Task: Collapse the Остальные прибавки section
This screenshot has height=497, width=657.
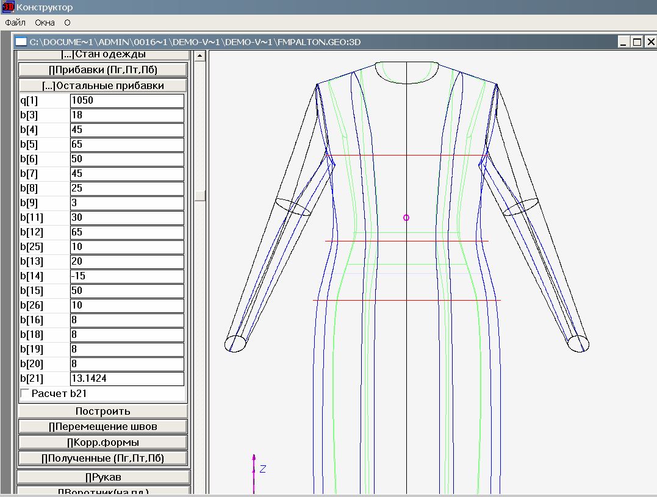Action: pyautogui.click(x=102, y=85)
